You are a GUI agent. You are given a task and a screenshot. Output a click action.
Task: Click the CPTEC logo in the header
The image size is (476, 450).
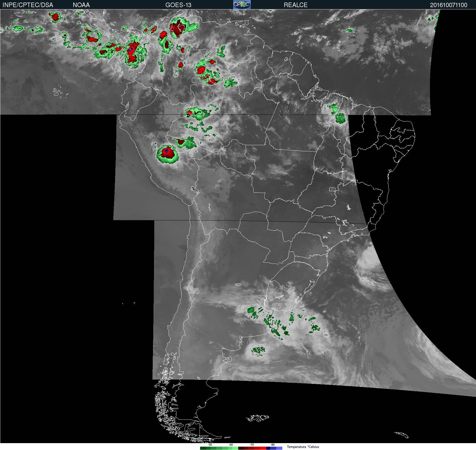pos(242,5)
